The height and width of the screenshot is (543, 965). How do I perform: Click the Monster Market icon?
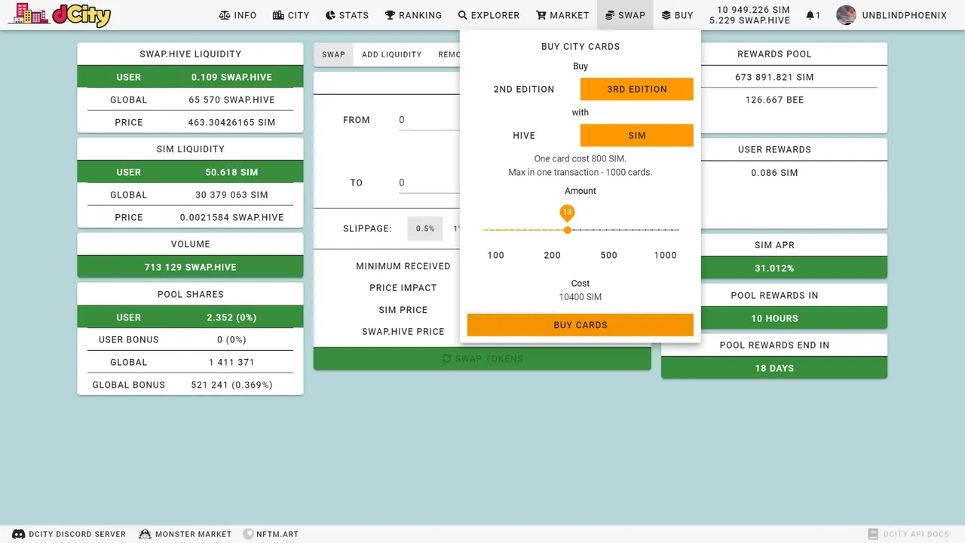click(145, 534)
